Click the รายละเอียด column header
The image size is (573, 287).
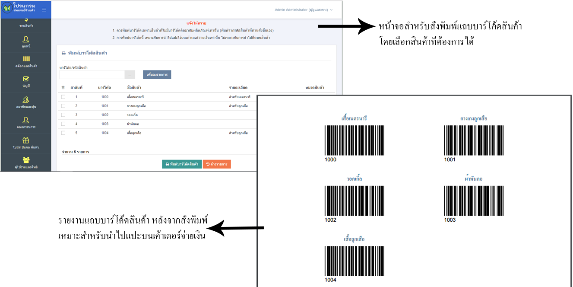(238, 88)
